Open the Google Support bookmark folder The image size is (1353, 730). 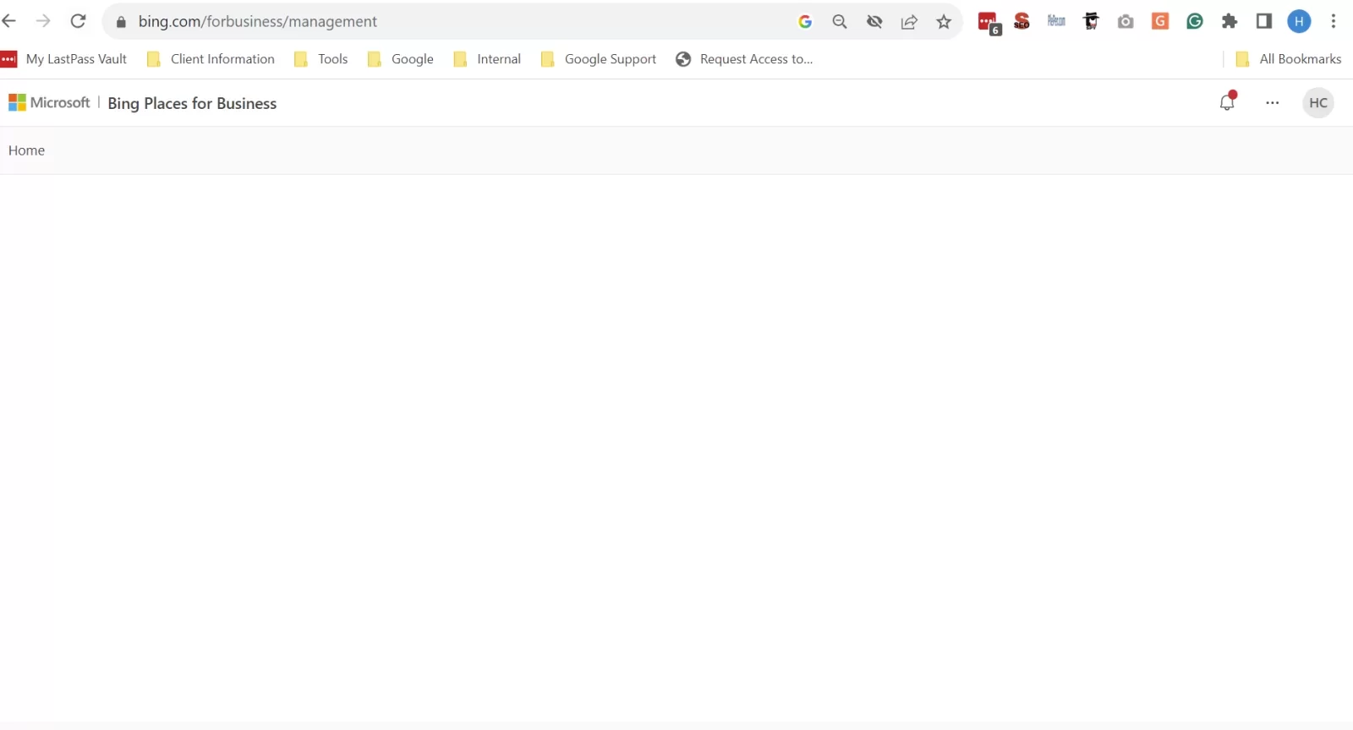pyautogui.click(x=599, y=59)
